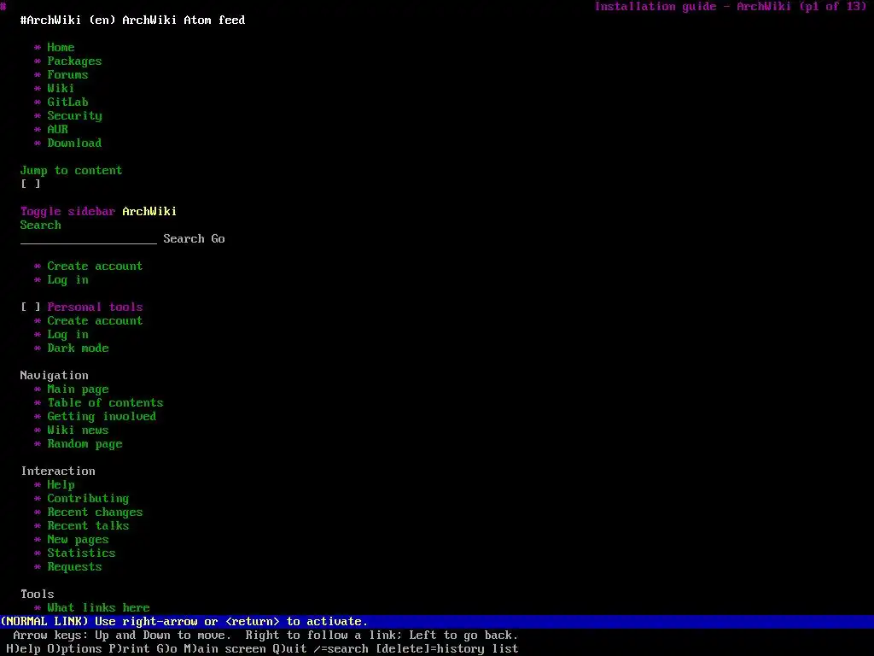Click /=search in the bottom command line
Viewport: 874px width, 656px height.
point(341,649)
